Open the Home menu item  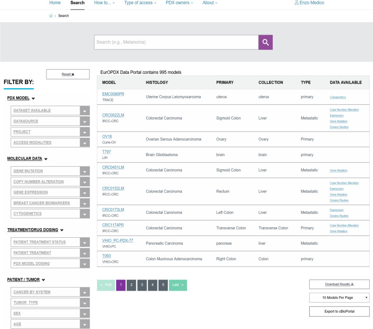click(55, 2)
